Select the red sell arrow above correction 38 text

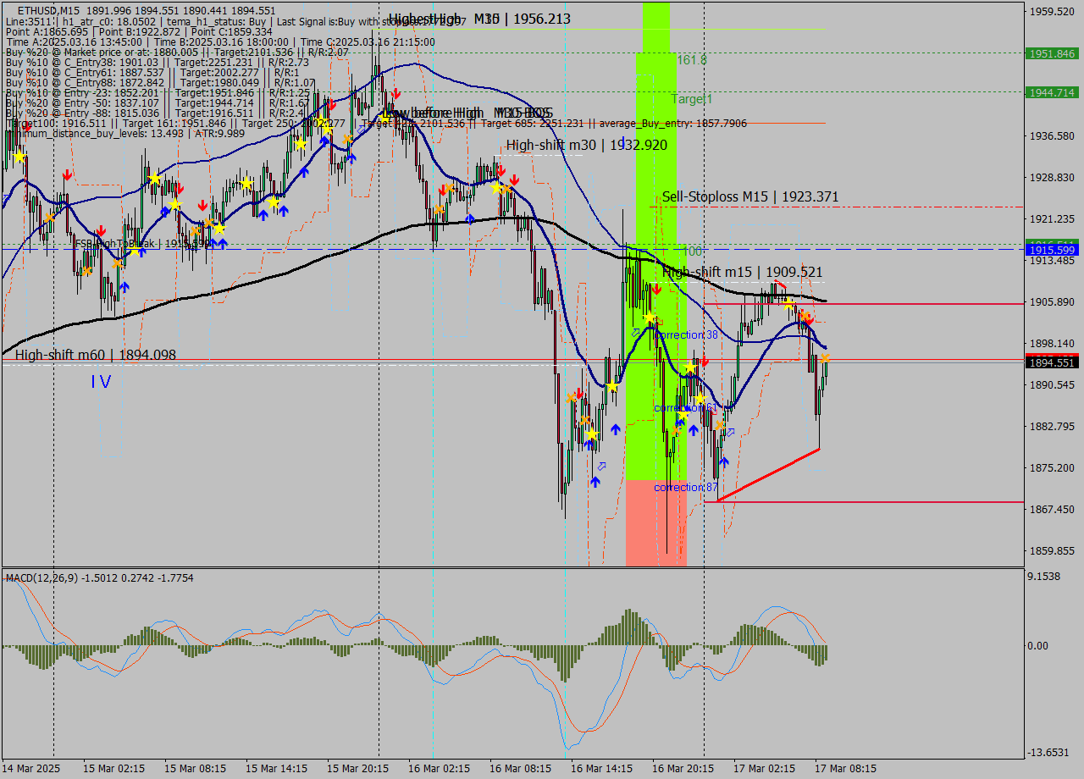click(x=658, y=288)
